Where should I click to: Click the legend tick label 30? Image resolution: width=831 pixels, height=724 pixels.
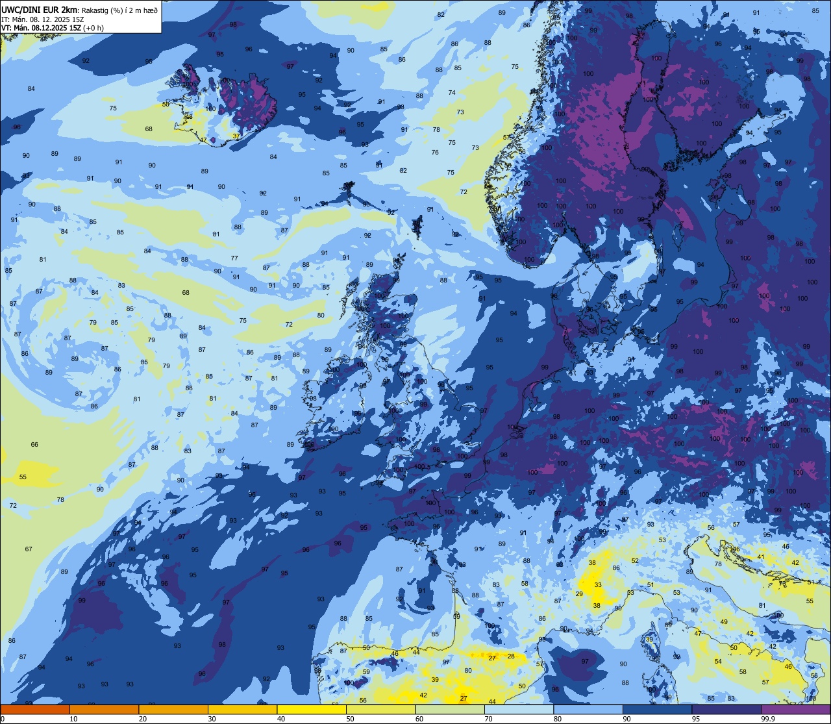(212, 719)
